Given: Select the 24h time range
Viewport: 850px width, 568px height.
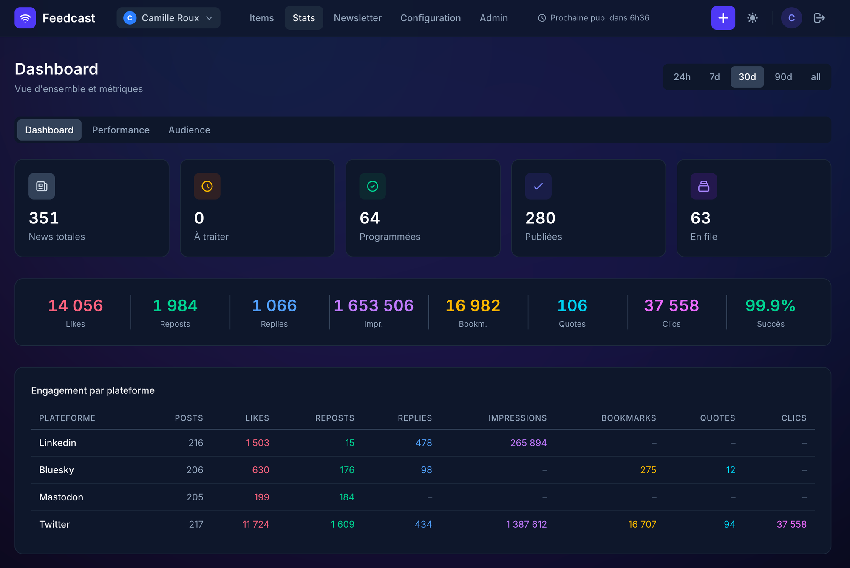Looking at the screenshot, I should pos(682,77).
